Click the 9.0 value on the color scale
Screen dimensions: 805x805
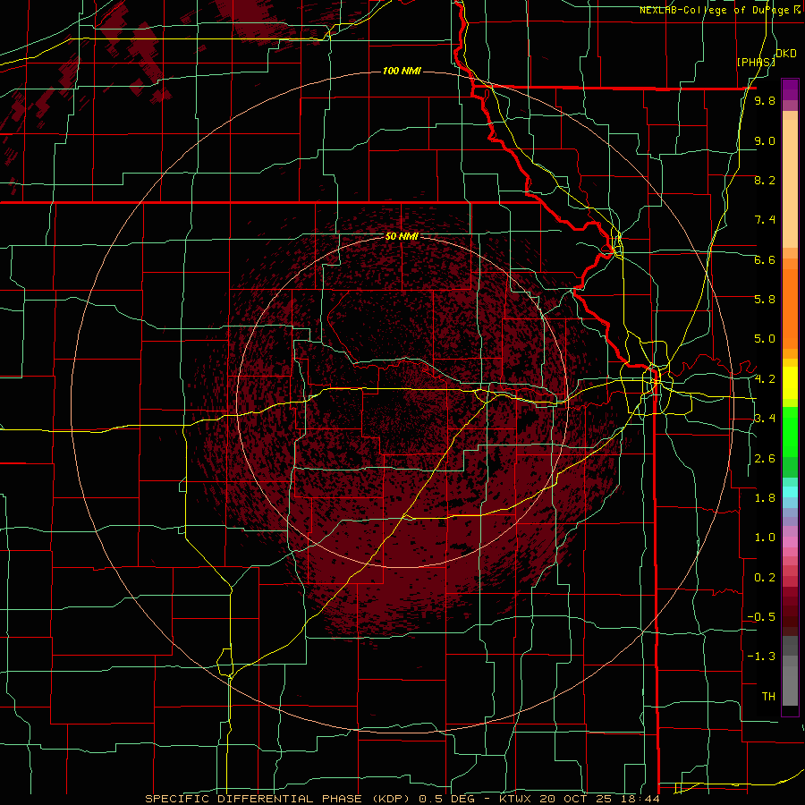[765, 140]
